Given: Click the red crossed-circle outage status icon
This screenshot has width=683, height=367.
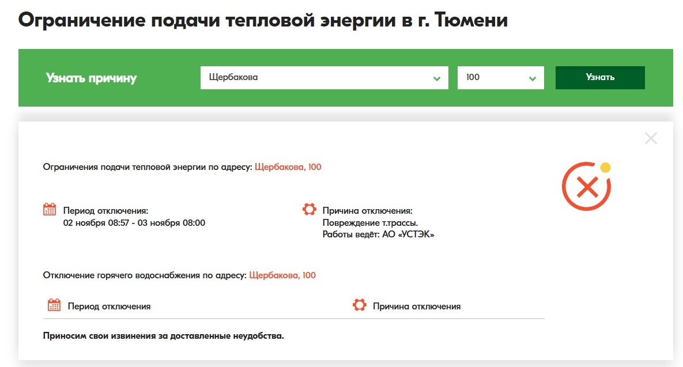Looking at the screenshot, I should (x=586, y=187).
